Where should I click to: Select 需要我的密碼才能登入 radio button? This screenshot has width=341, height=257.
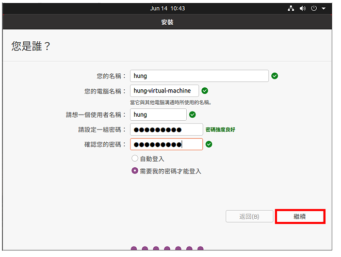click(x=135, y=171)
